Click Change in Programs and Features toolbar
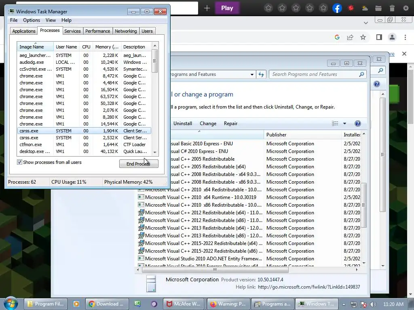Screen dimensions: 414x310 208,124
